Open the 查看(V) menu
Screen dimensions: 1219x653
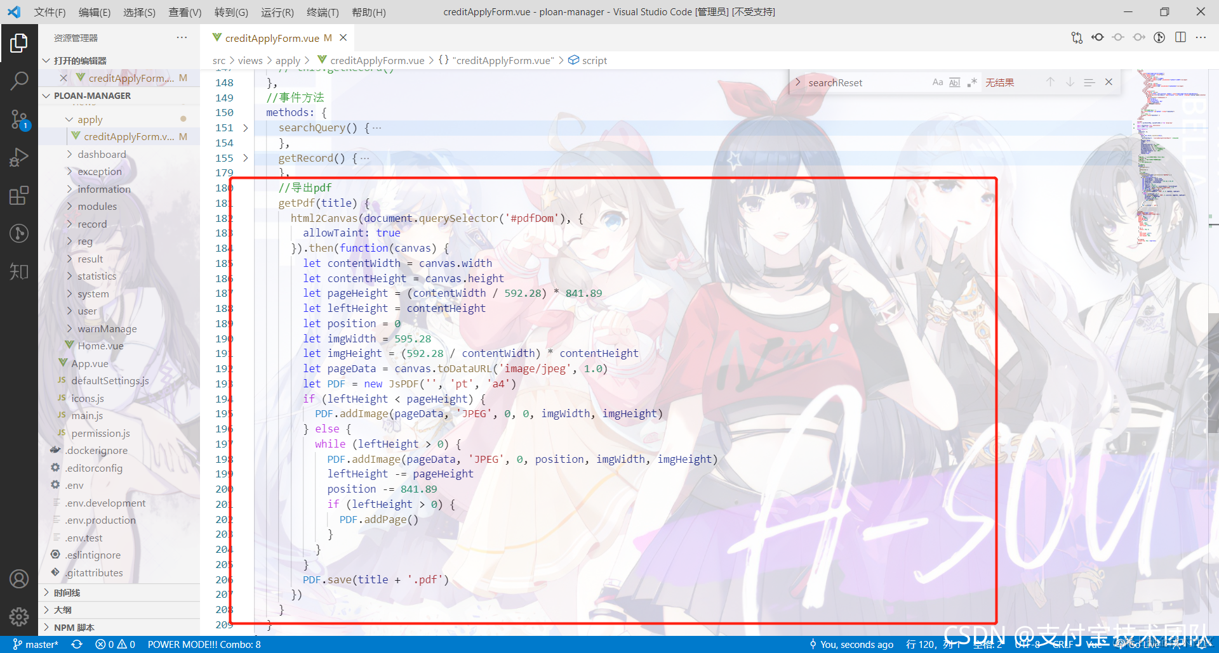coord(185,12)
